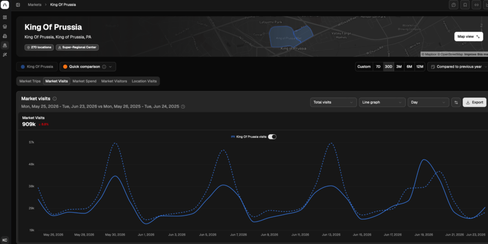The image size is (488, 244).
Task: Switch to the Market Spend tab
Action: (x=84, y=81)
